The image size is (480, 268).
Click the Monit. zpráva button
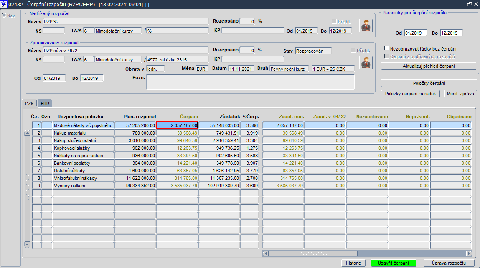coord(460,94)
